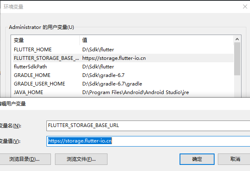Click the 变量值 input field
The height and width of the screenshot is (171, 250).
click(148, 141)
